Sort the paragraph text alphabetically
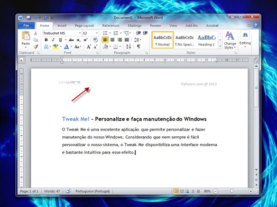 pyautogui.click(x=128, y=46)
